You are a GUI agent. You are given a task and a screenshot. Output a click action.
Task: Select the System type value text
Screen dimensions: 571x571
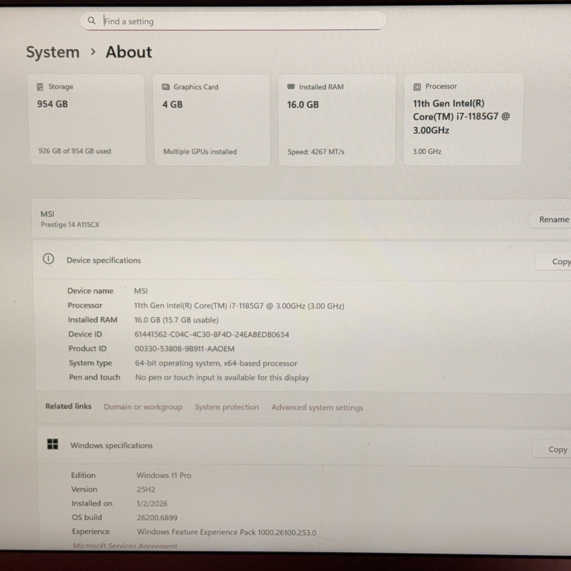(x=216, y=363)
